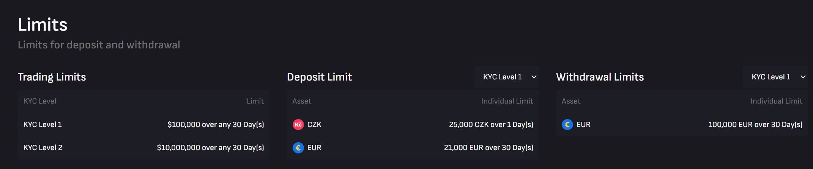
Task: Click the Individual Limit header under Deposit Limit
Action: [507, 101]
